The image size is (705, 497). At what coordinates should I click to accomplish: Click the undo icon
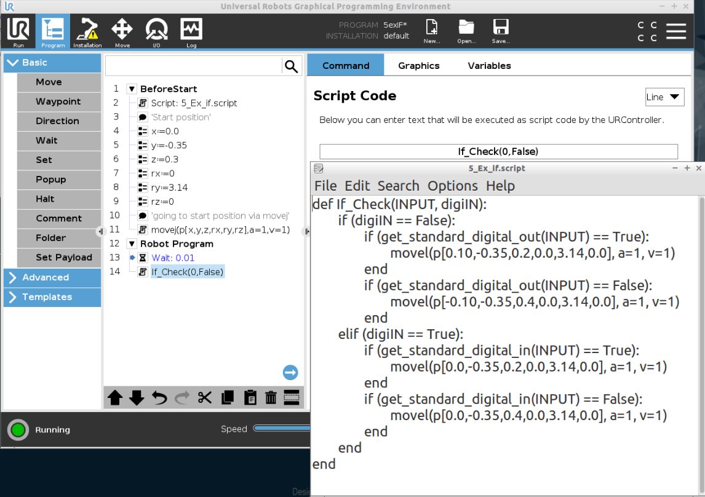click(159, 398)
